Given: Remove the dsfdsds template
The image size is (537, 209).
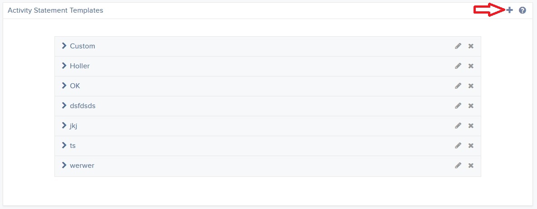Looking at the screenshot, I should pos(471,106).
